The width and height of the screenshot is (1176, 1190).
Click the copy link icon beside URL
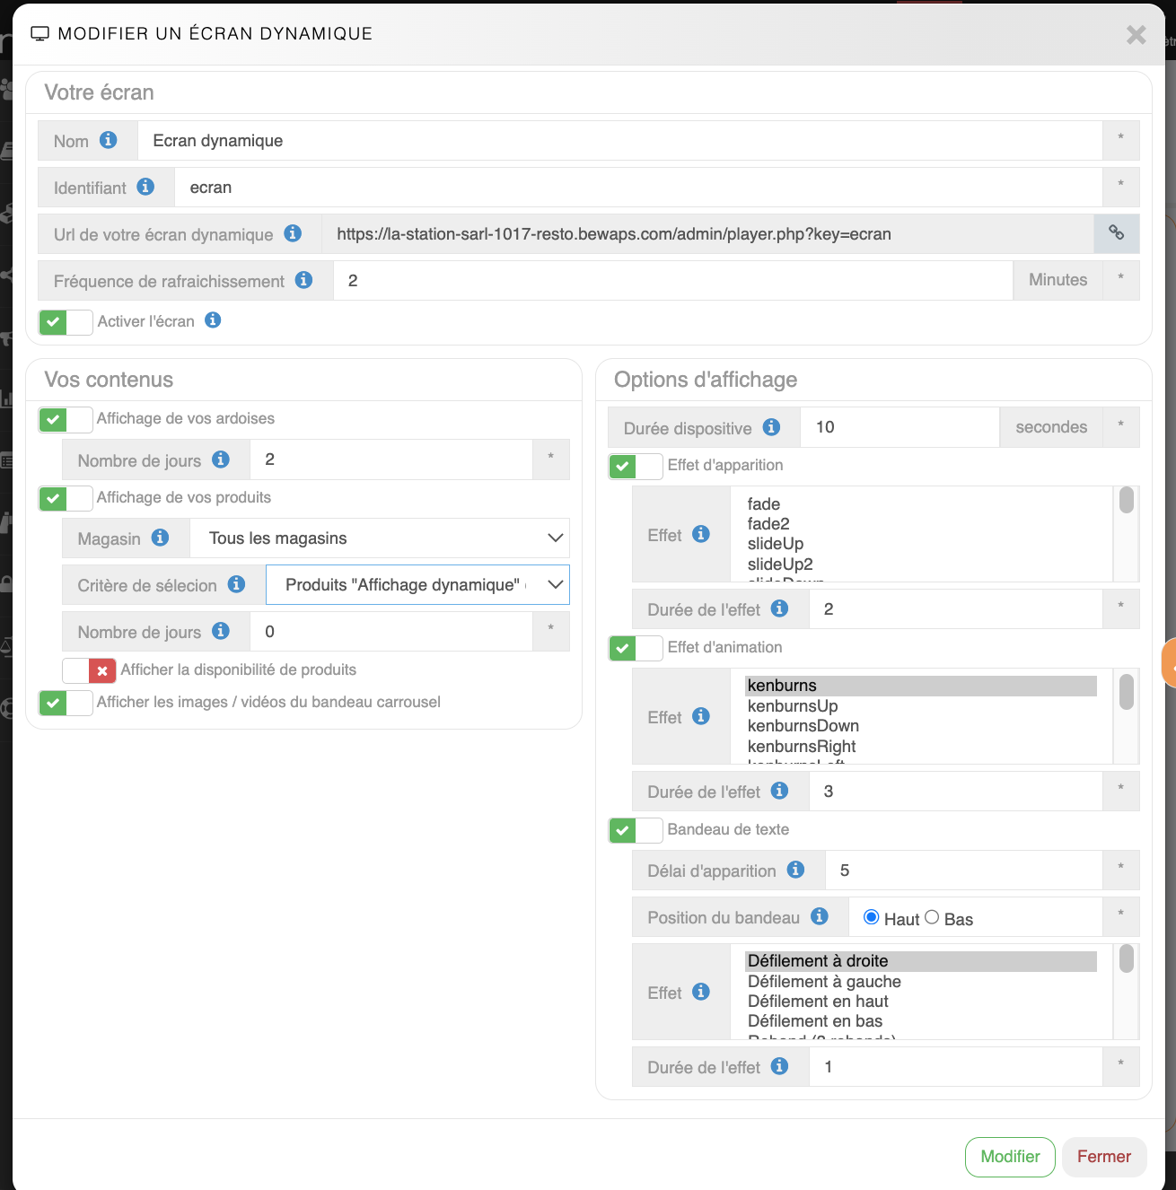tap(1116, 233)
